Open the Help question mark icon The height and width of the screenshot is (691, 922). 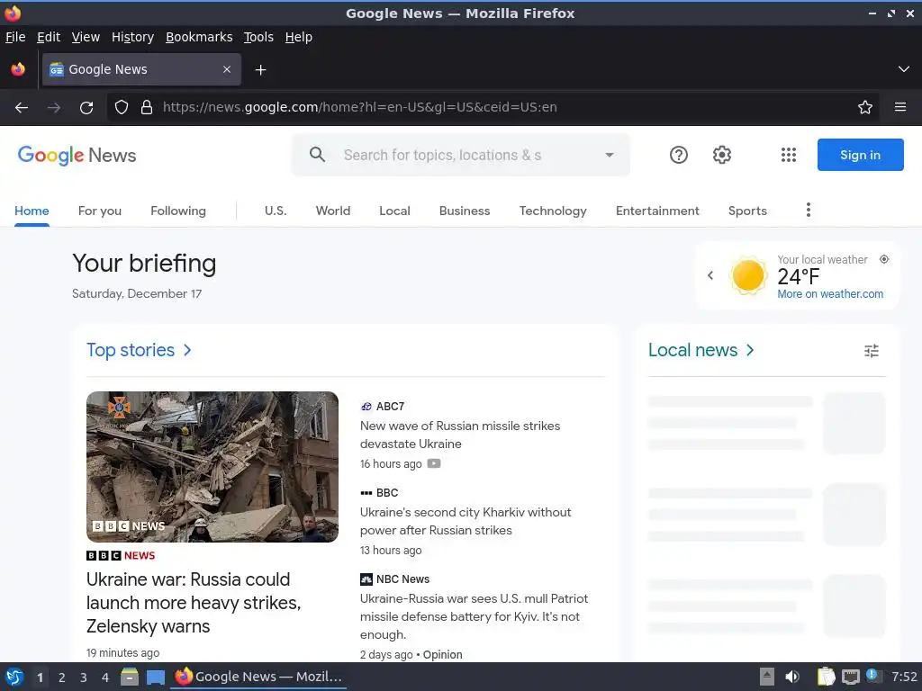(x=679, y=155)
